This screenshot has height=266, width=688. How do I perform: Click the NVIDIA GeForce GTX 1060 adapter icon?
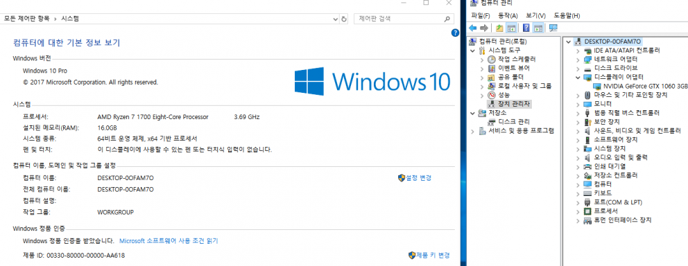click(597, 86)
